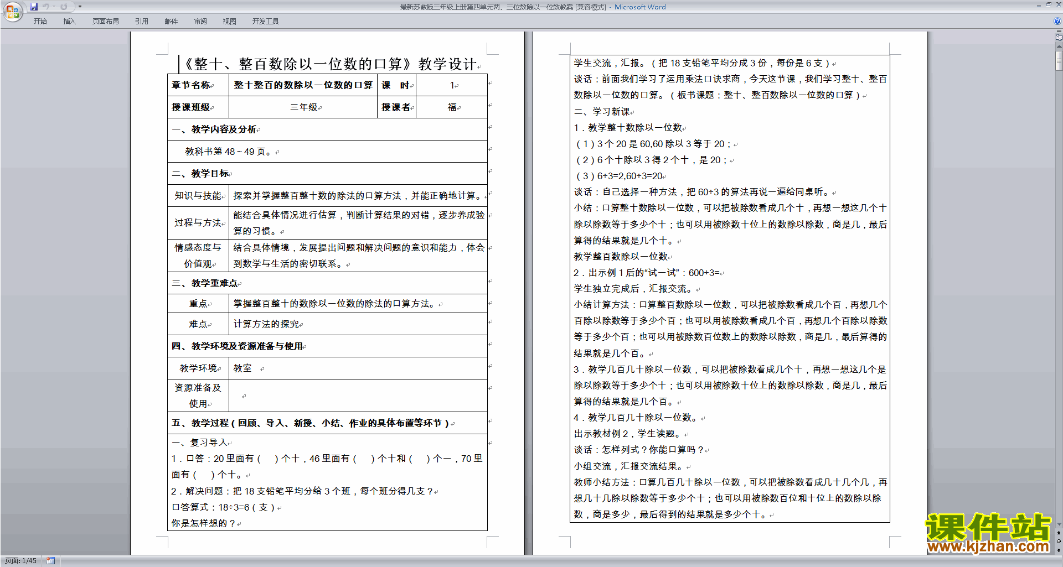The image size is (1063, 567).
Task: Go to next page browse button
Action: click(x=1059, y=550)
